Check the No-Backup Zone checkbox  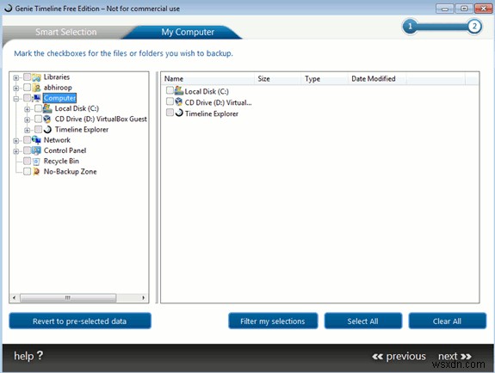tap(28, 172)
